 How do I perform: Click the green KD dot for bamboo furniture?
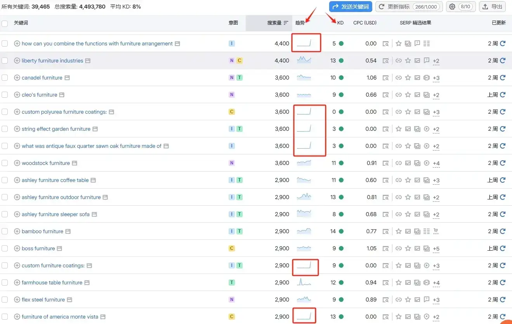click(x=341, y=231)
